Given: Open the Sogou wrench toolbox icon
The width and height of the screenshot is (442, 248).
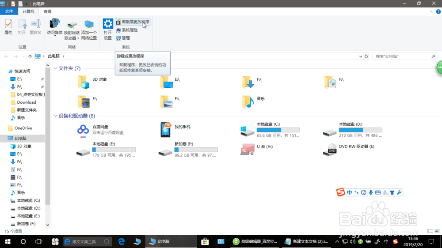Looking at the screenshot, I should (x=399, y=192).
